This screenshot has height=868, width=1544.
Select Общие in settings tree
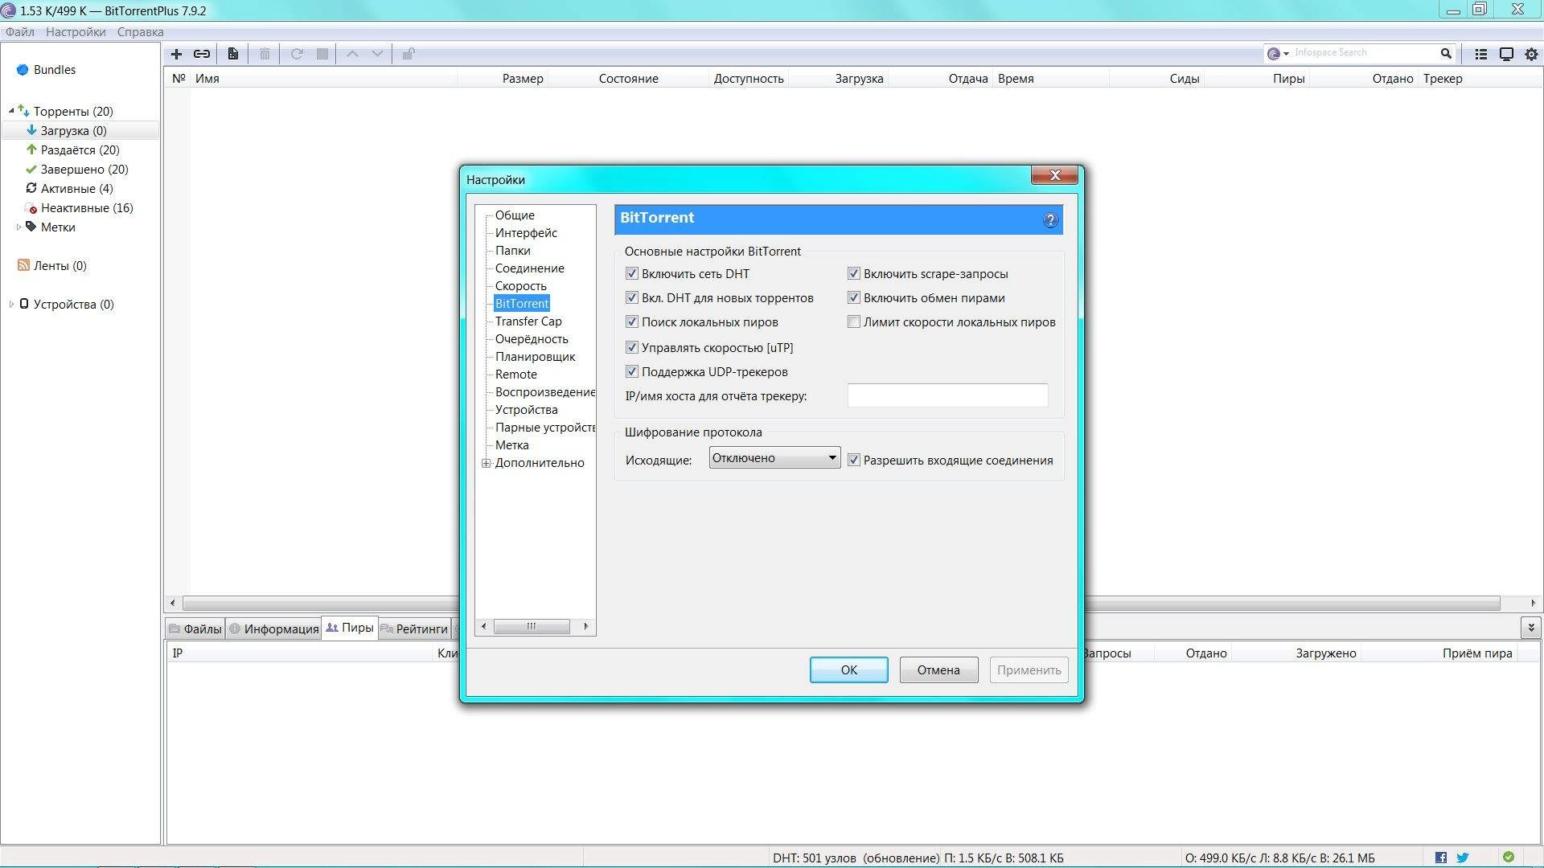[x=515, y=215]
